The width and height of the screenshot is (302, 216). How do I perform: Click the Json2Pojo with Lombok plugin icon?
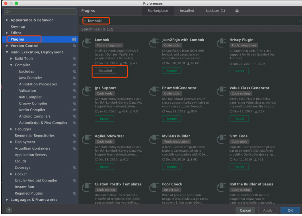tap(154, 42)
